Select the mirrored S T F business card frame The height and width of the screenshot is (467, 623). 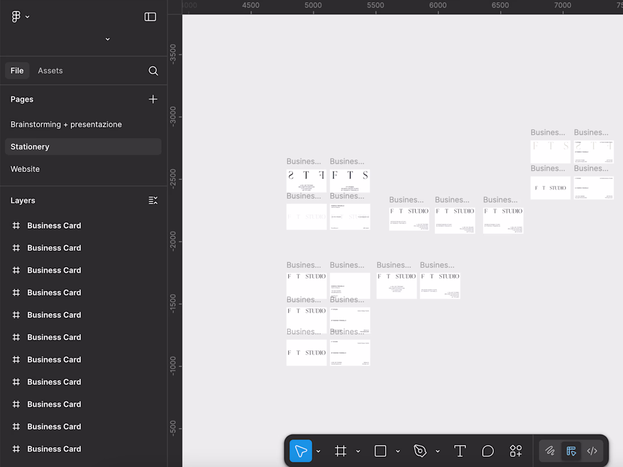click(x=306, y=181)
